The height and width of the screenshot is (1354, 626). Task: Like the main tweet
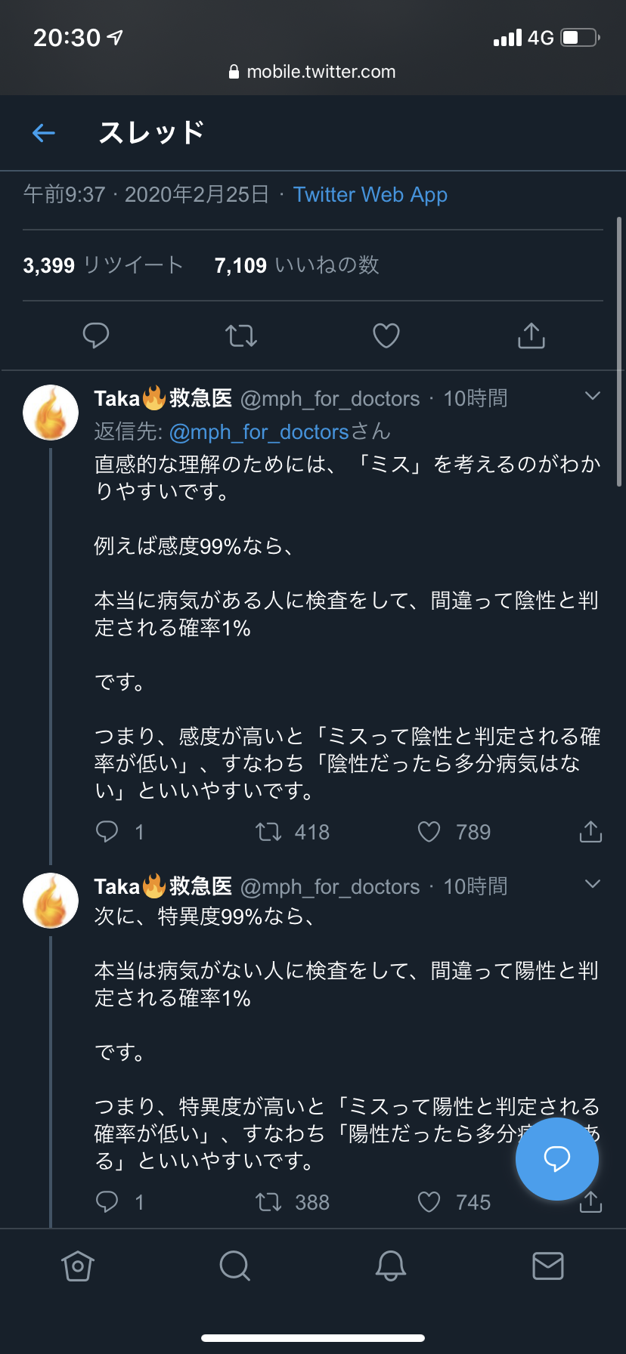[386, 335]
